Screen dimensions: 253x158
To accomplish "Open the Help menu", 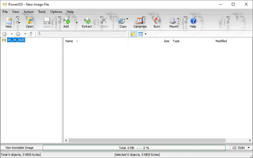I will coord(70,12).
